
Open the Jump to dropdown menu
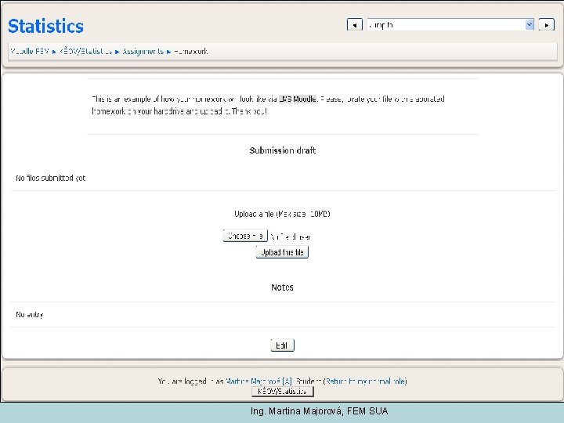450,25
